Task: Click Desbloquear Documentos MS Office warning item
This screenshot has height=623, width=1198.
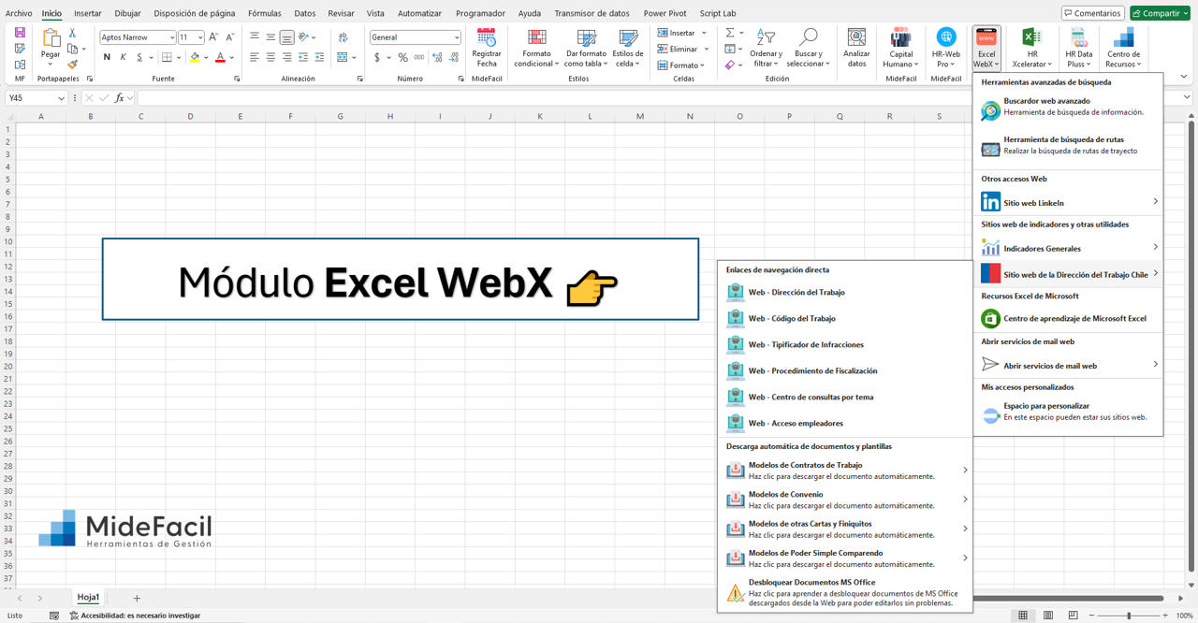Action: coord(845,593)
